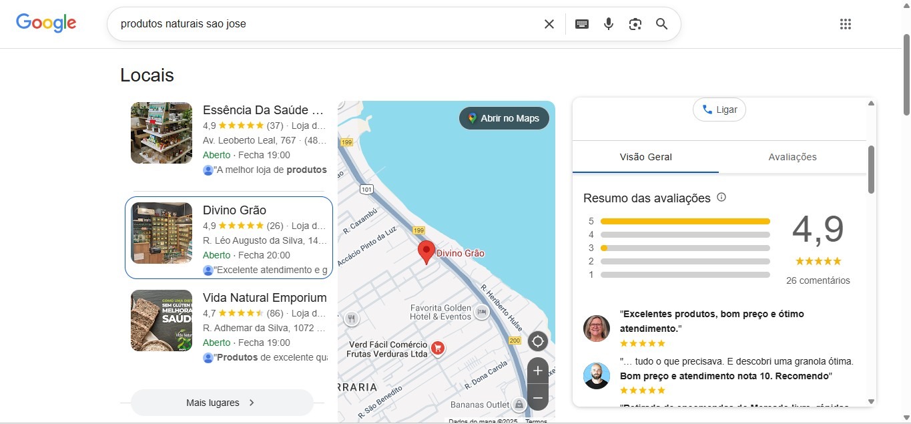The image size is (911, 424).
Task: Open the 26 comentários link
Action: pos(818,280)
